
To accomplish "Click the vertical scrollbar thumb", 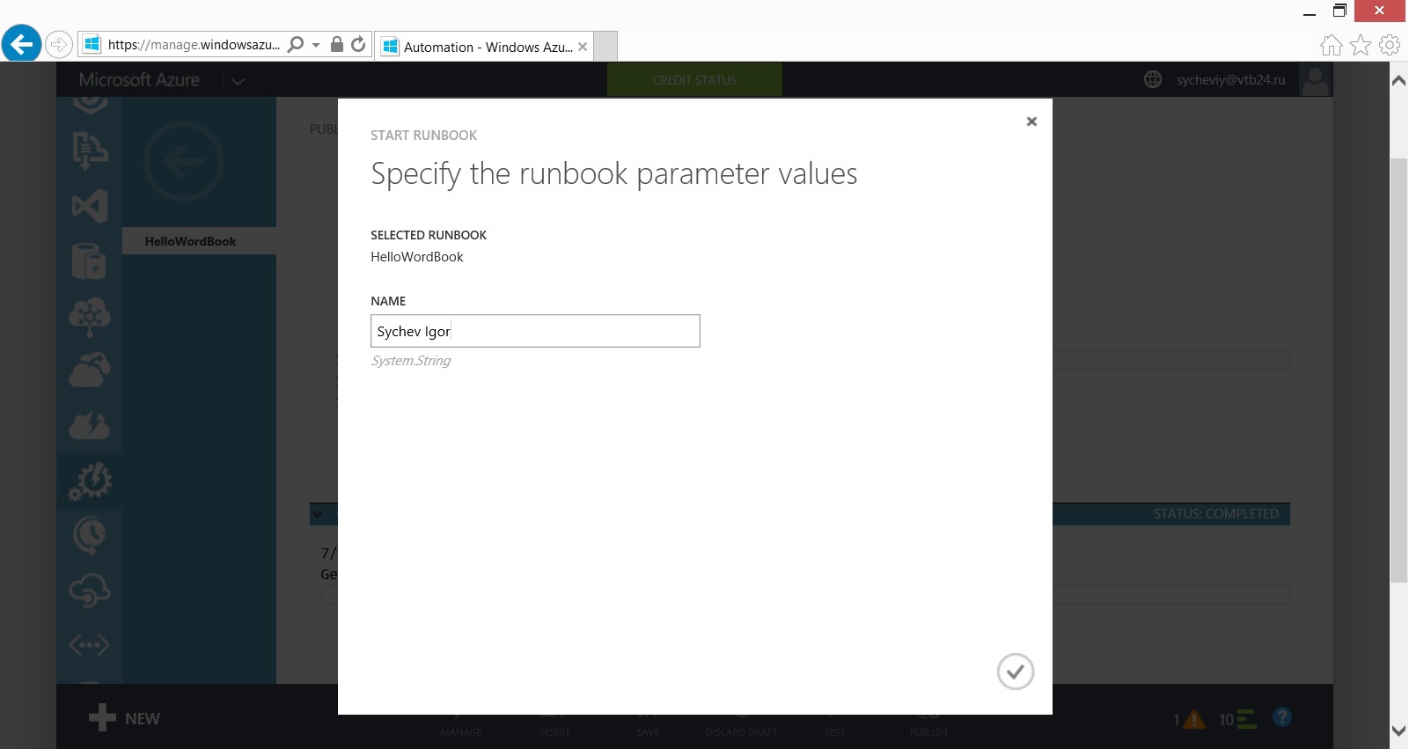I will click(1398, 370).
